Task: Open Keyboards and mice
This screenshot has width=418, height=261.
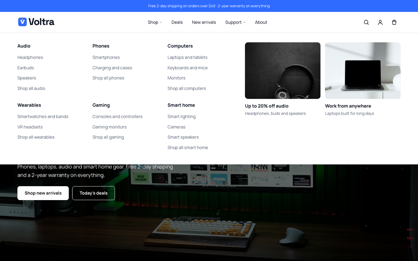Action: [x=187, y=68]
